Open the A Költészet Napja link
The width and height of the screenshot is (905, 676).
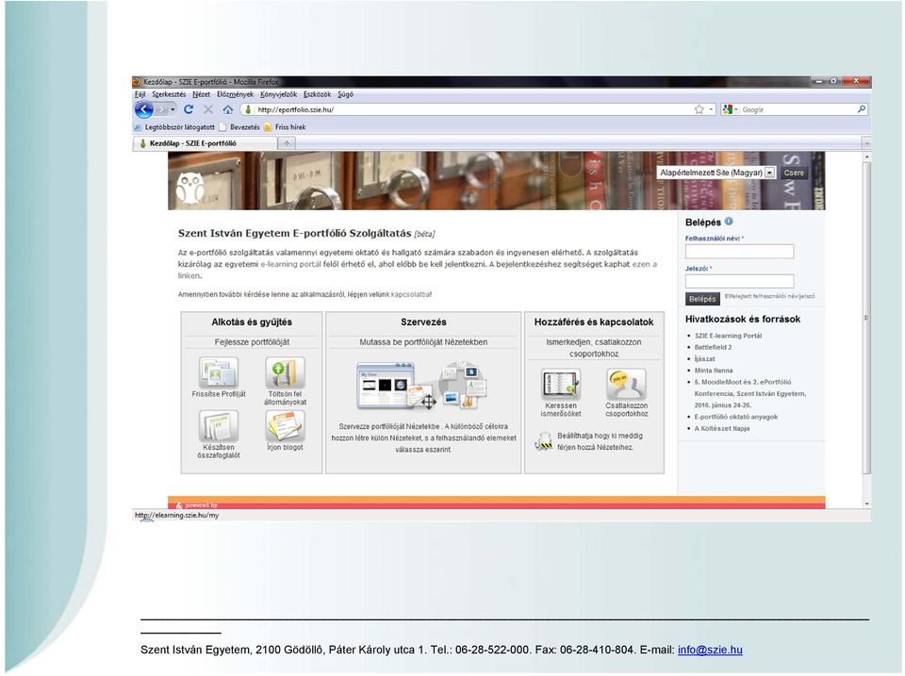click(x=721, y=428)
